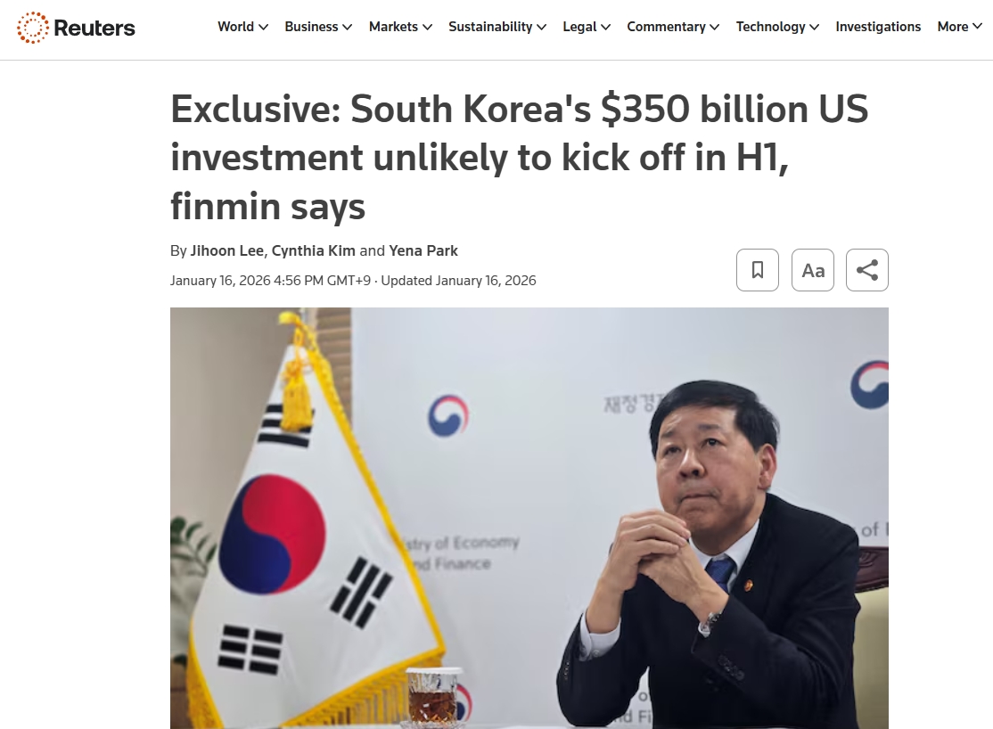Open the Legal menu
The height and width of the screenshot is (729, 993).
[587, 27]
